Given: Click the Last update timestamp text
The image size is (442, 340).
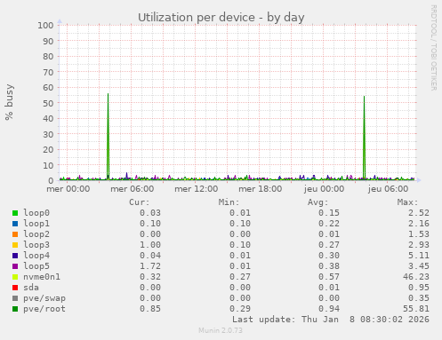Looking at the screenshot, I should (331, 320).
